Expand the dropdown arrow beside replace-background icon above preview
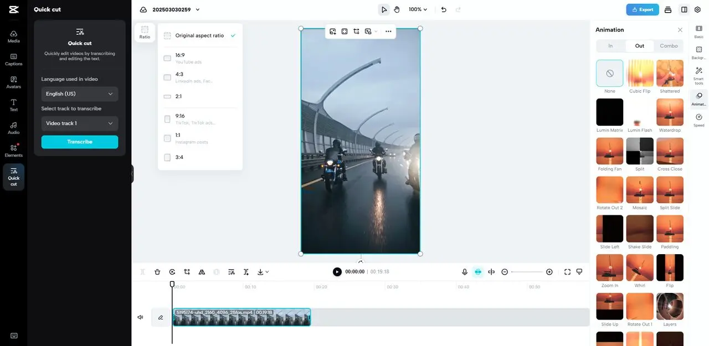Image resolution: width=709 pixels, height=346 pixels. pyautogui.click(x=376, y=32)
